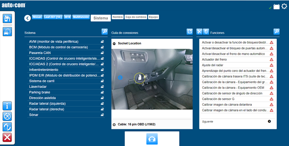Collapse the Socket Location section
The height and width of the screenshot is (146, 289).
click(x=114, y=43)
